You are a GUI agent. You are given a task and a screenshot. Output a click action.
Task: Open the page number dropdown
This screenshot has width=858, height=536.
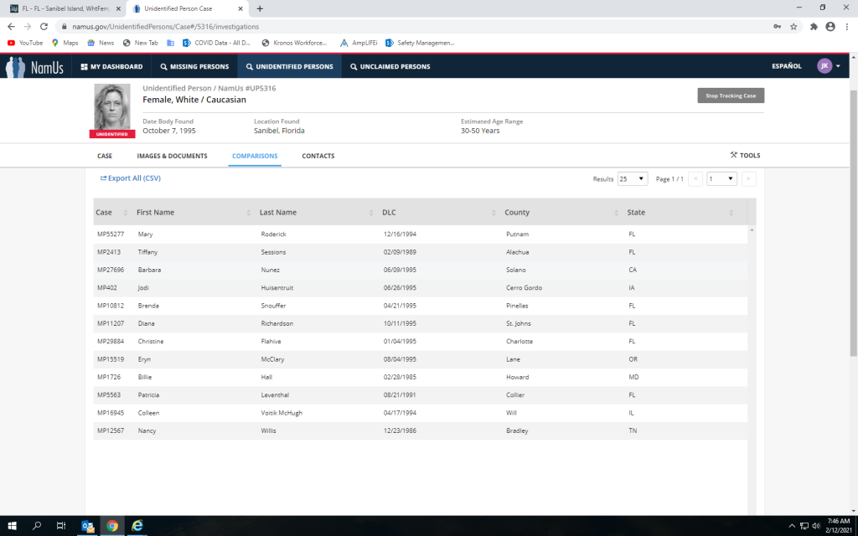[x=721, y=178]
